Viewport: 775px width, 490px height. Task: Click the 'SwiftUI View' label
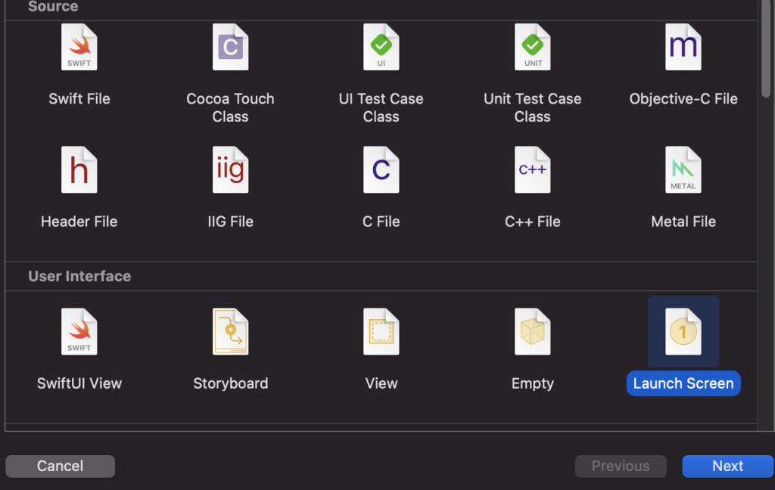click(x=79, y=383)
